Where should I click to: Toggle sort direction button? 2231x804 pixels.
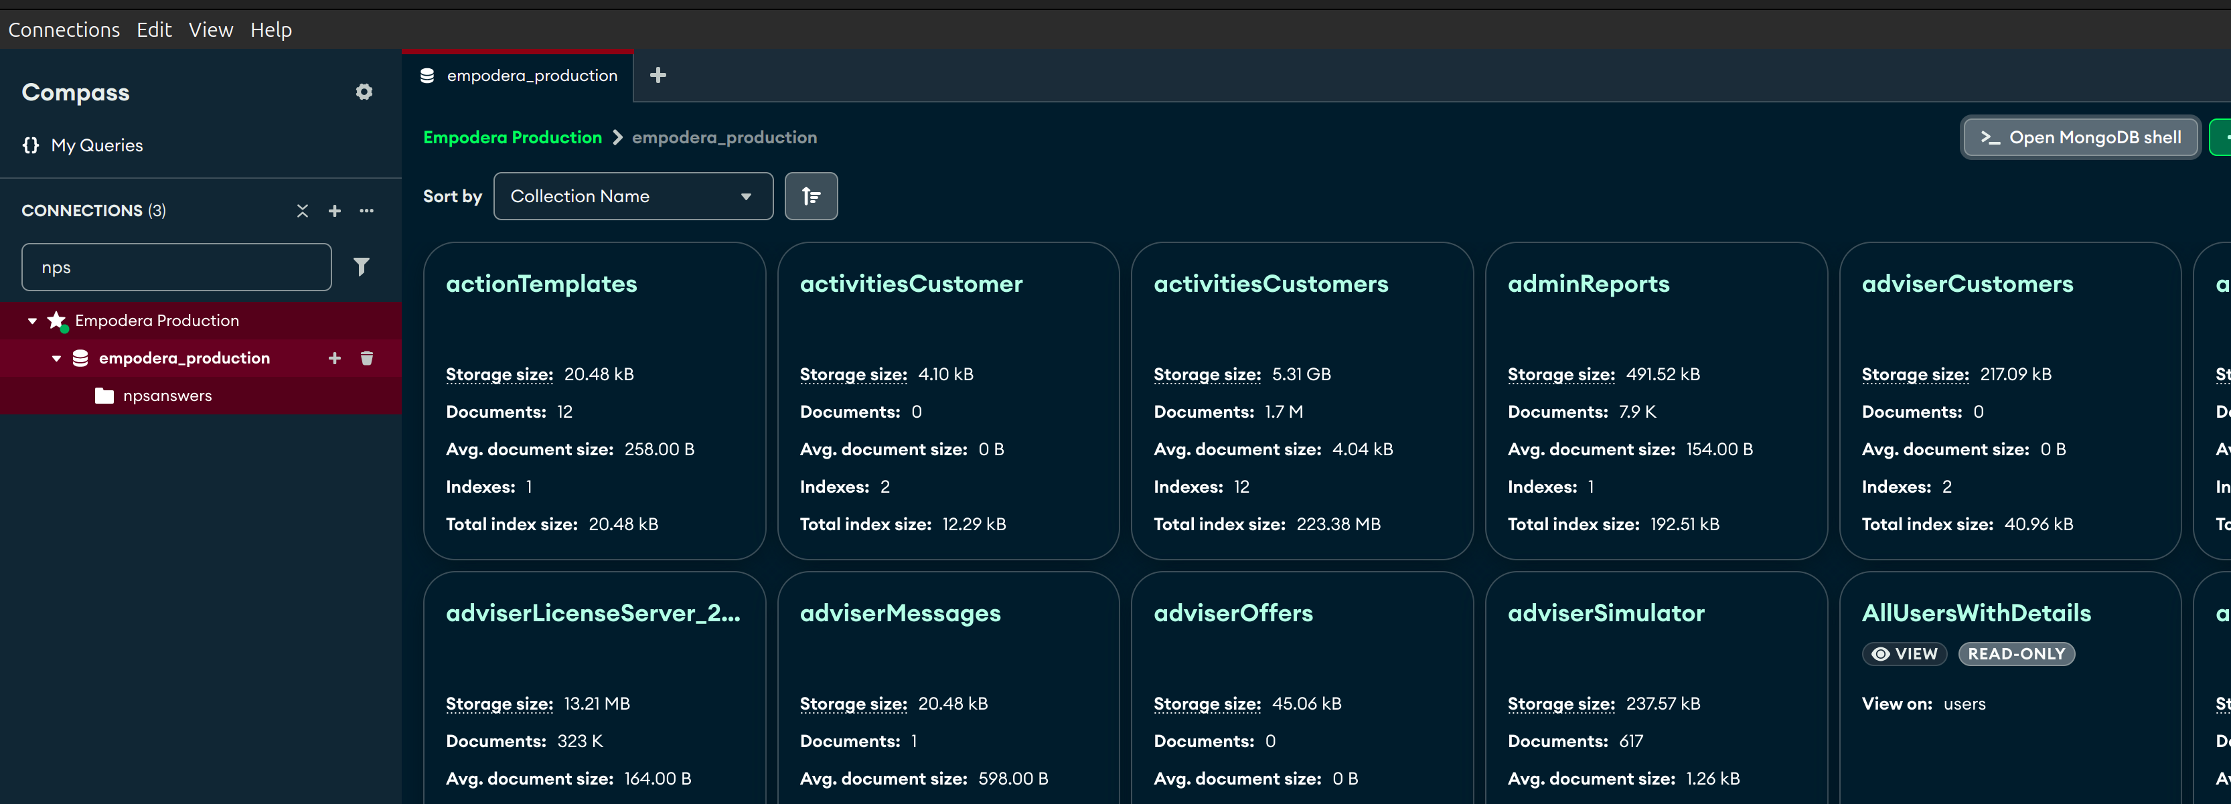pos(811,196)
